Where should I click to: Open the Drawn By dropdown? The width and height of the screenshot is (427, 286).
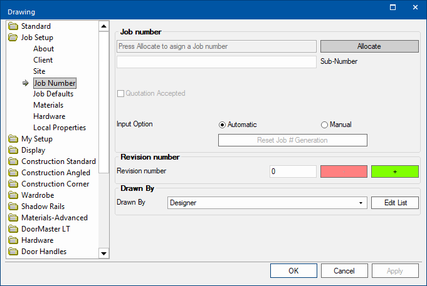pyautogui.click(x=267, y=203)
